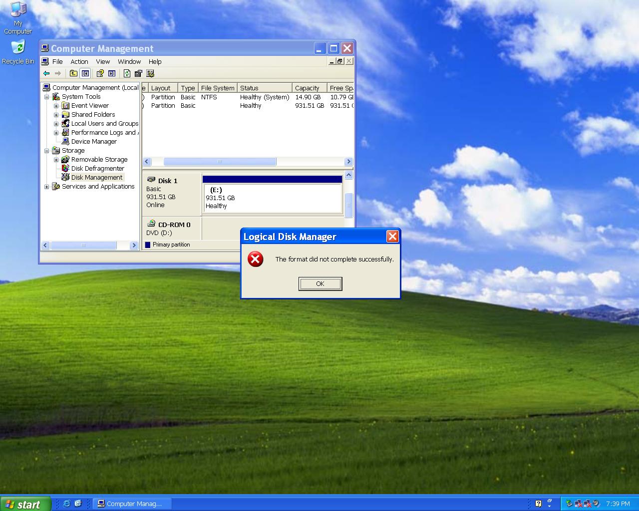Select Device Manager in the tree
This screenshot has width=639, height=511.
[94, 142]
